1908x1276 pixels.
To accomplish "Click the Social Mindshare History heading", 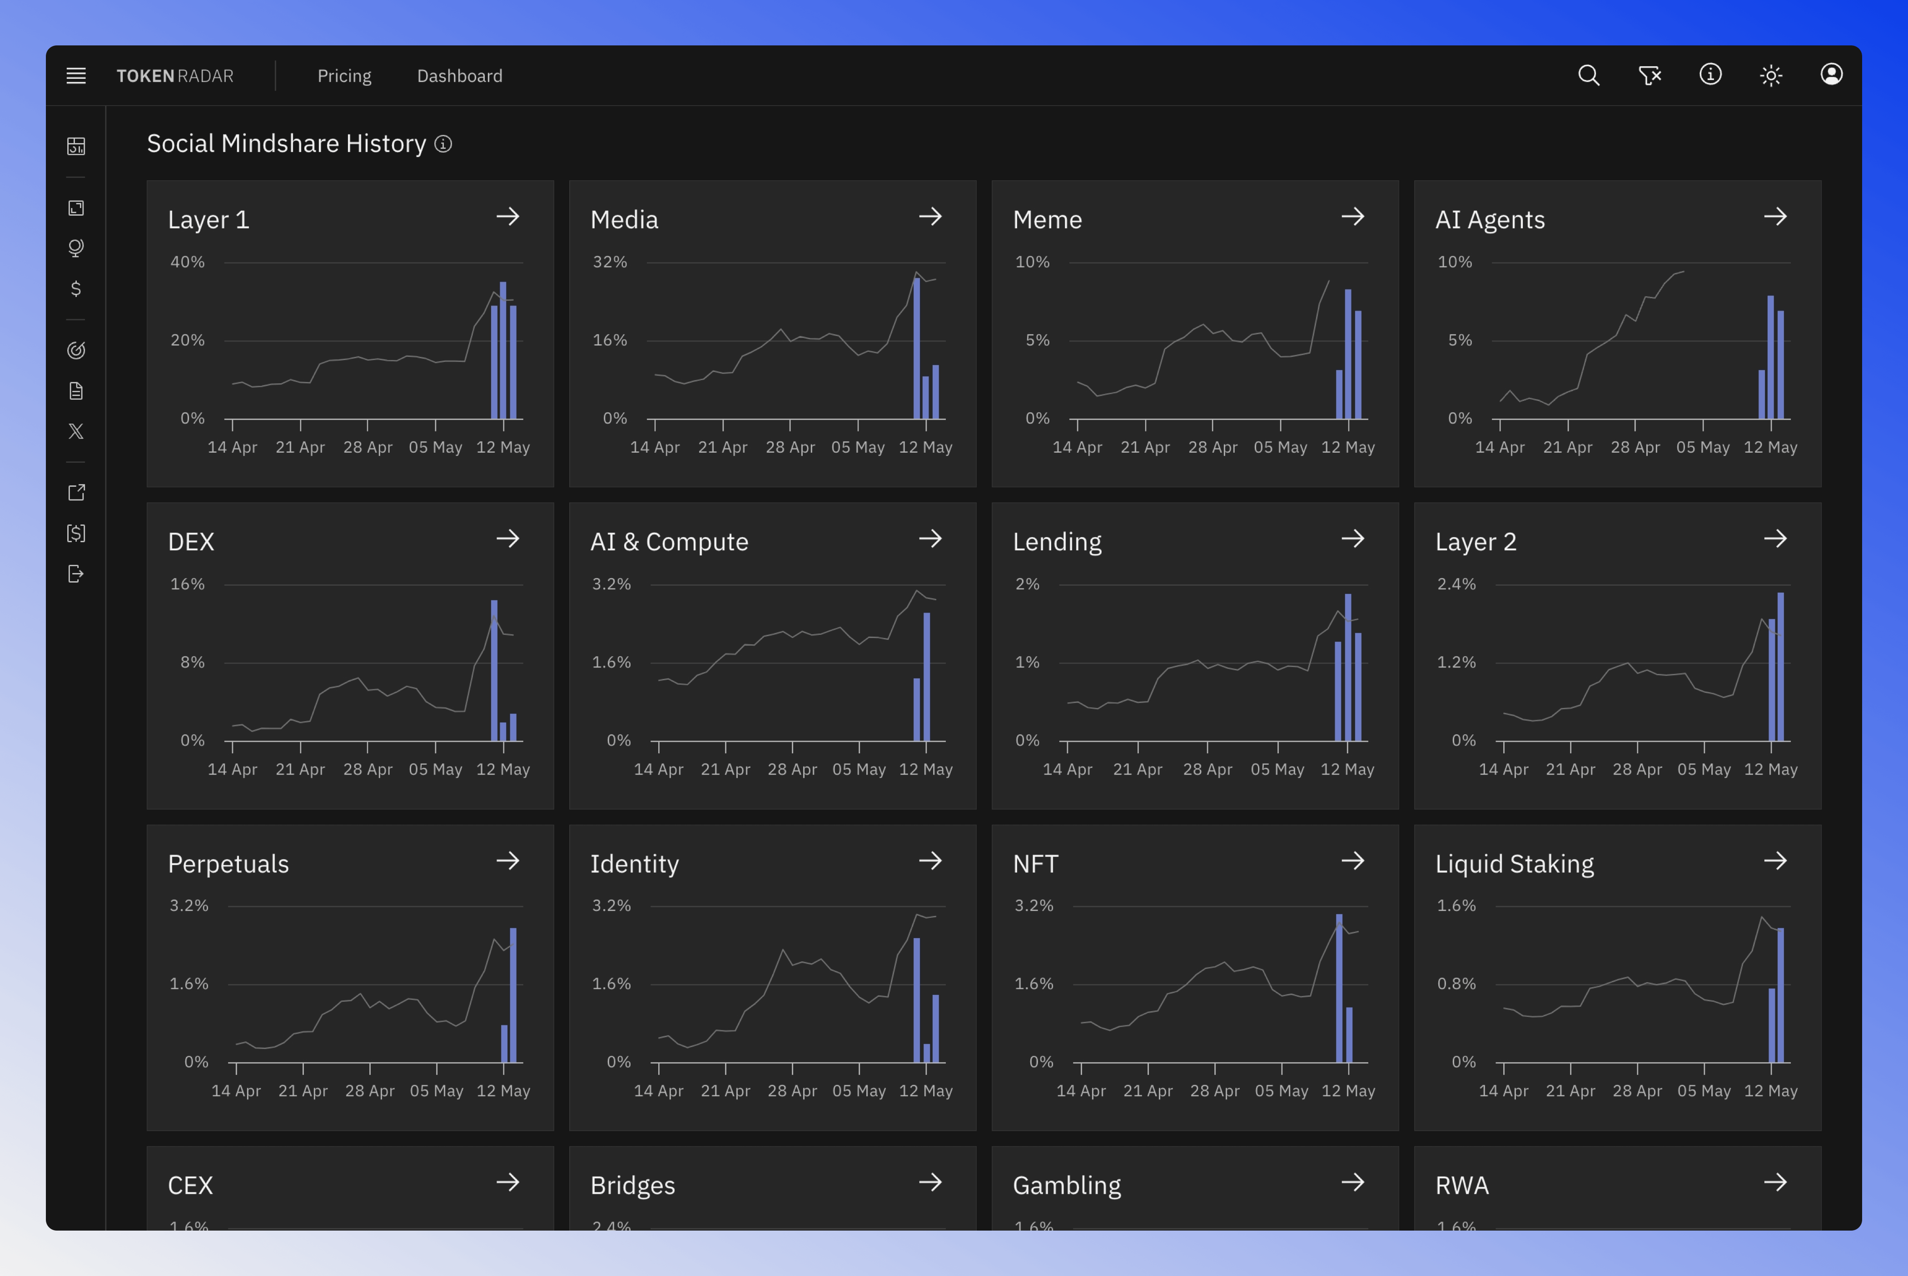I will tap(287, 144).
